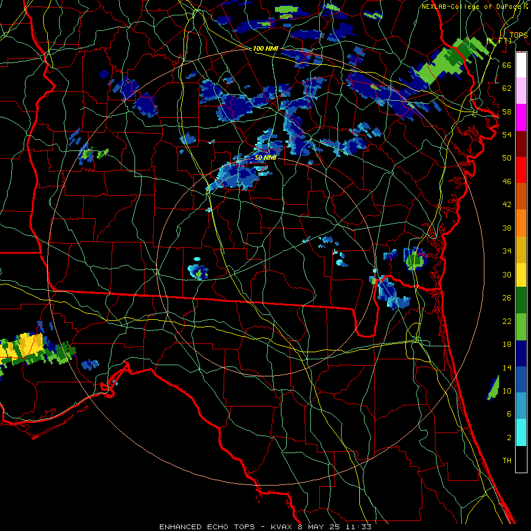The height and width of the screenshot is (531, 531).
Task: Click the "46" scale value
Action: coord(507,182)
